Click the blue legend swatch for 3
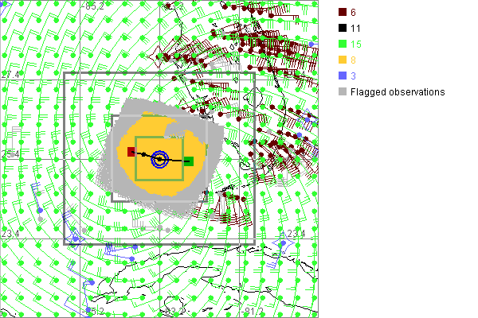The width and height of the screenshot is (478, 318). (x=342, y=76)
